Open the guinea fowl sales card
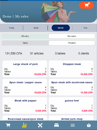Image resolution: width=97 pixels, height=130 pixels. point(71,105)
